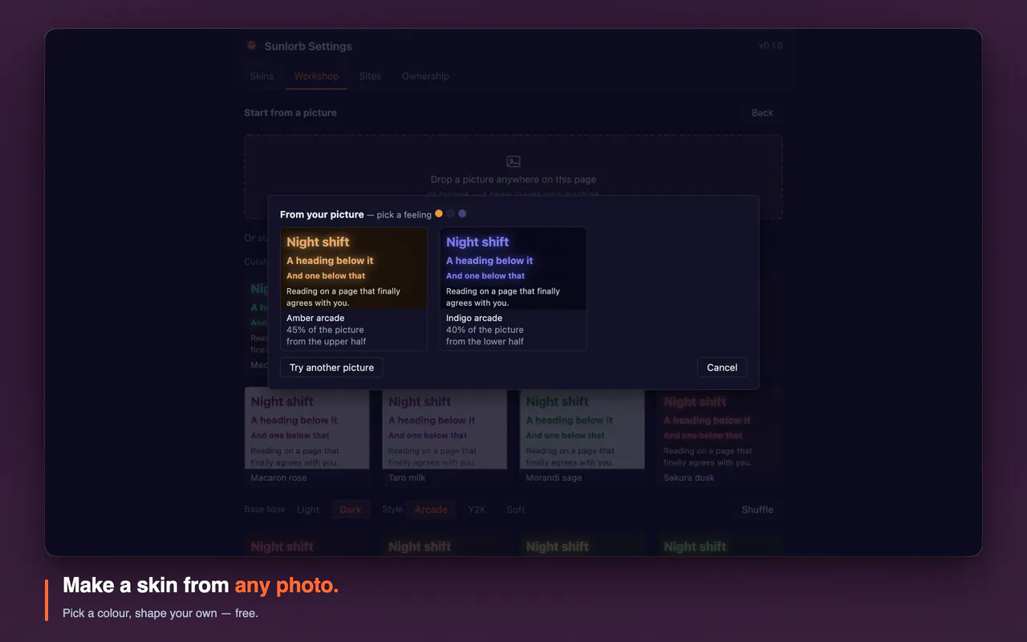The width and height of the screenshot is (1027, 642).
Task: Select the Y2K style
Action: (477, 510)
